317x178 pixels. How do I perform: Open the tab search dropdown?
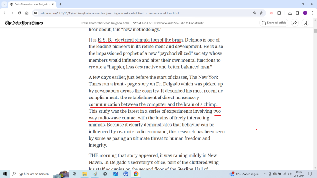(4, 4)
